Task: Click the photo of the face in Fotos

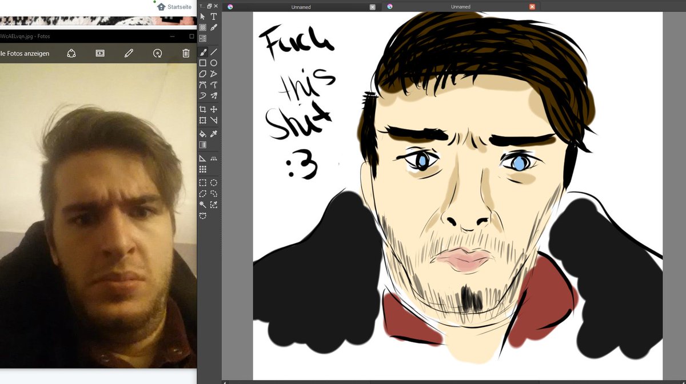Action: click(x=98, y=216)
